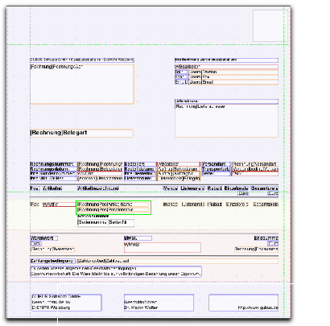Select the footer box with Würzburg address
The image size is (330, 326).
coord(66,303)
